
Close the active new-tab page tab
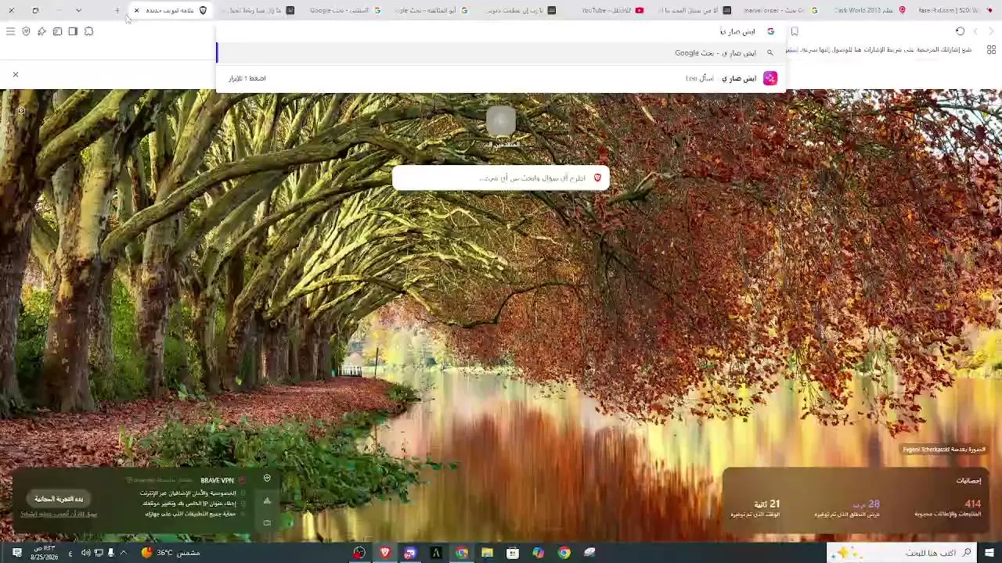tap(136, 10)
